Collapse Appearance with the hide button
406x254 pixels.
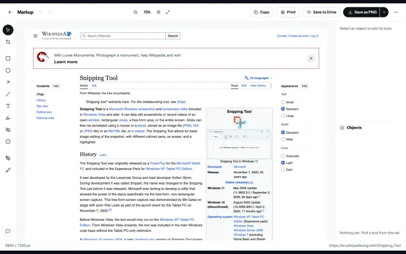click(304, 86)
